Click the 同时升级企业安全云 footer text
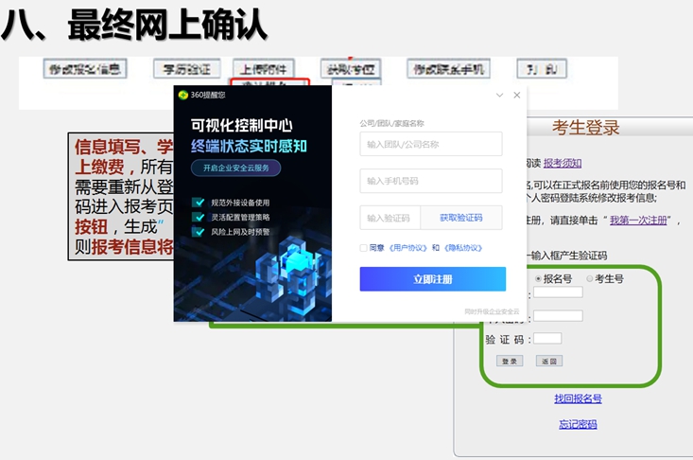 pyautogui.click(x=492, y=311)
